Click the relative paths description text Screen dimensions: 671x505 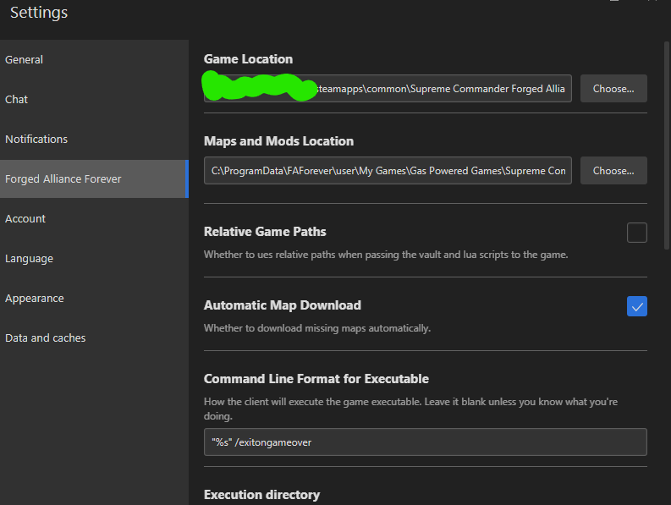(x=386, y=255)
